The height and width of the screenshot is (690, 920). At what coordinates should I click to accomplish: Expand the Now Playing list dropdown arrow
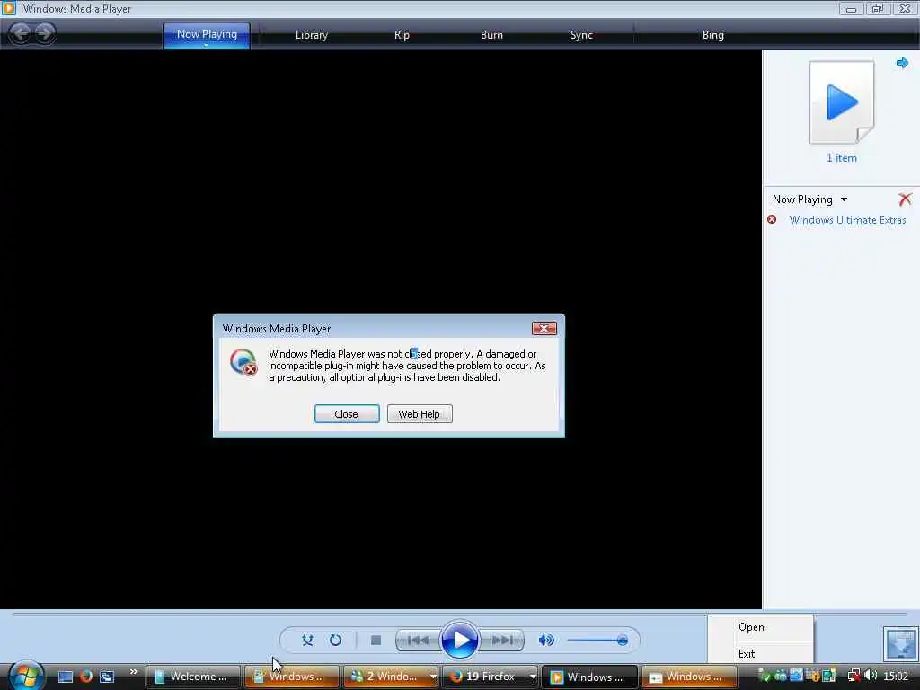[844, 199]
